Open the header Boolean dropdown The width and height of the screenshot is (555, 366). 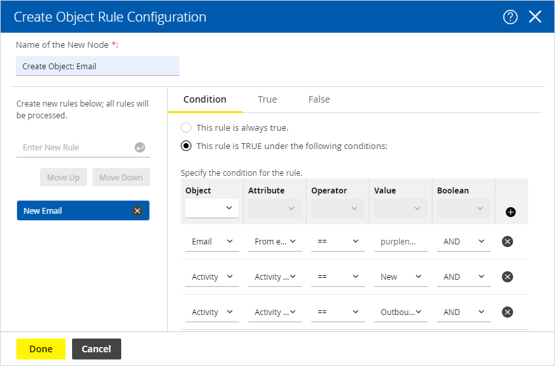[463, 208]
